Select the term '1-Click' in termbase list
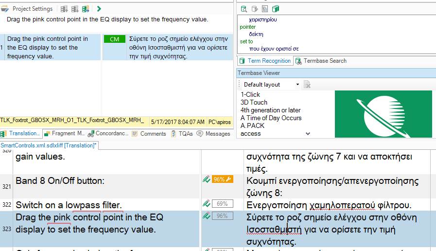Viewport: 436px width, 251px height. (250, 95)
